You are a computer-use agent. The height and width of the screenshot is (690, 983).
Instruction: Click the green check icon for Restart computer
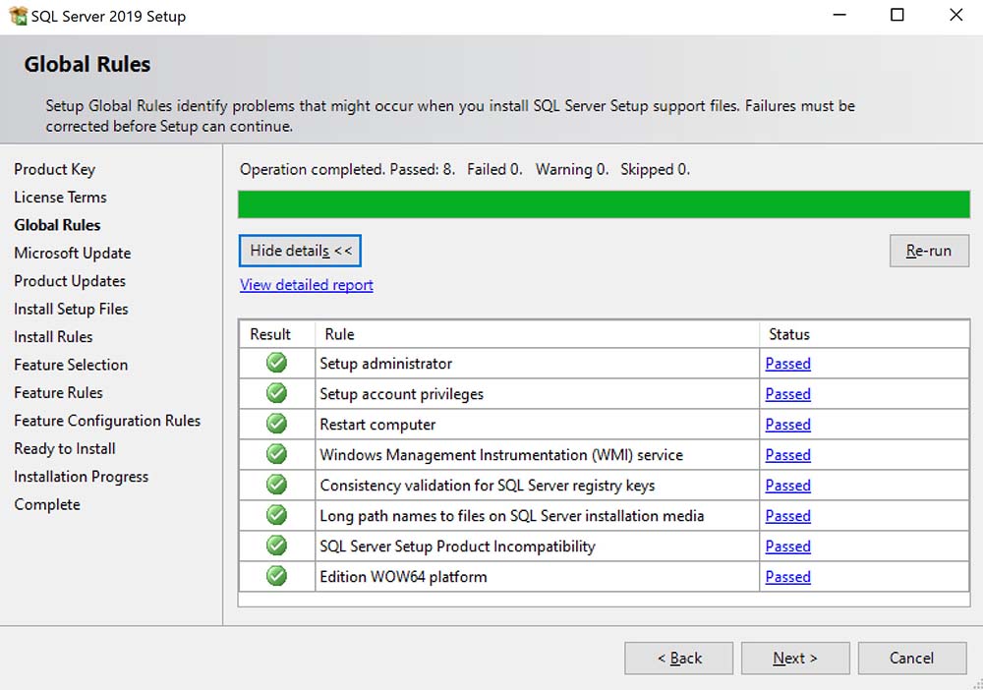[277, 425]
